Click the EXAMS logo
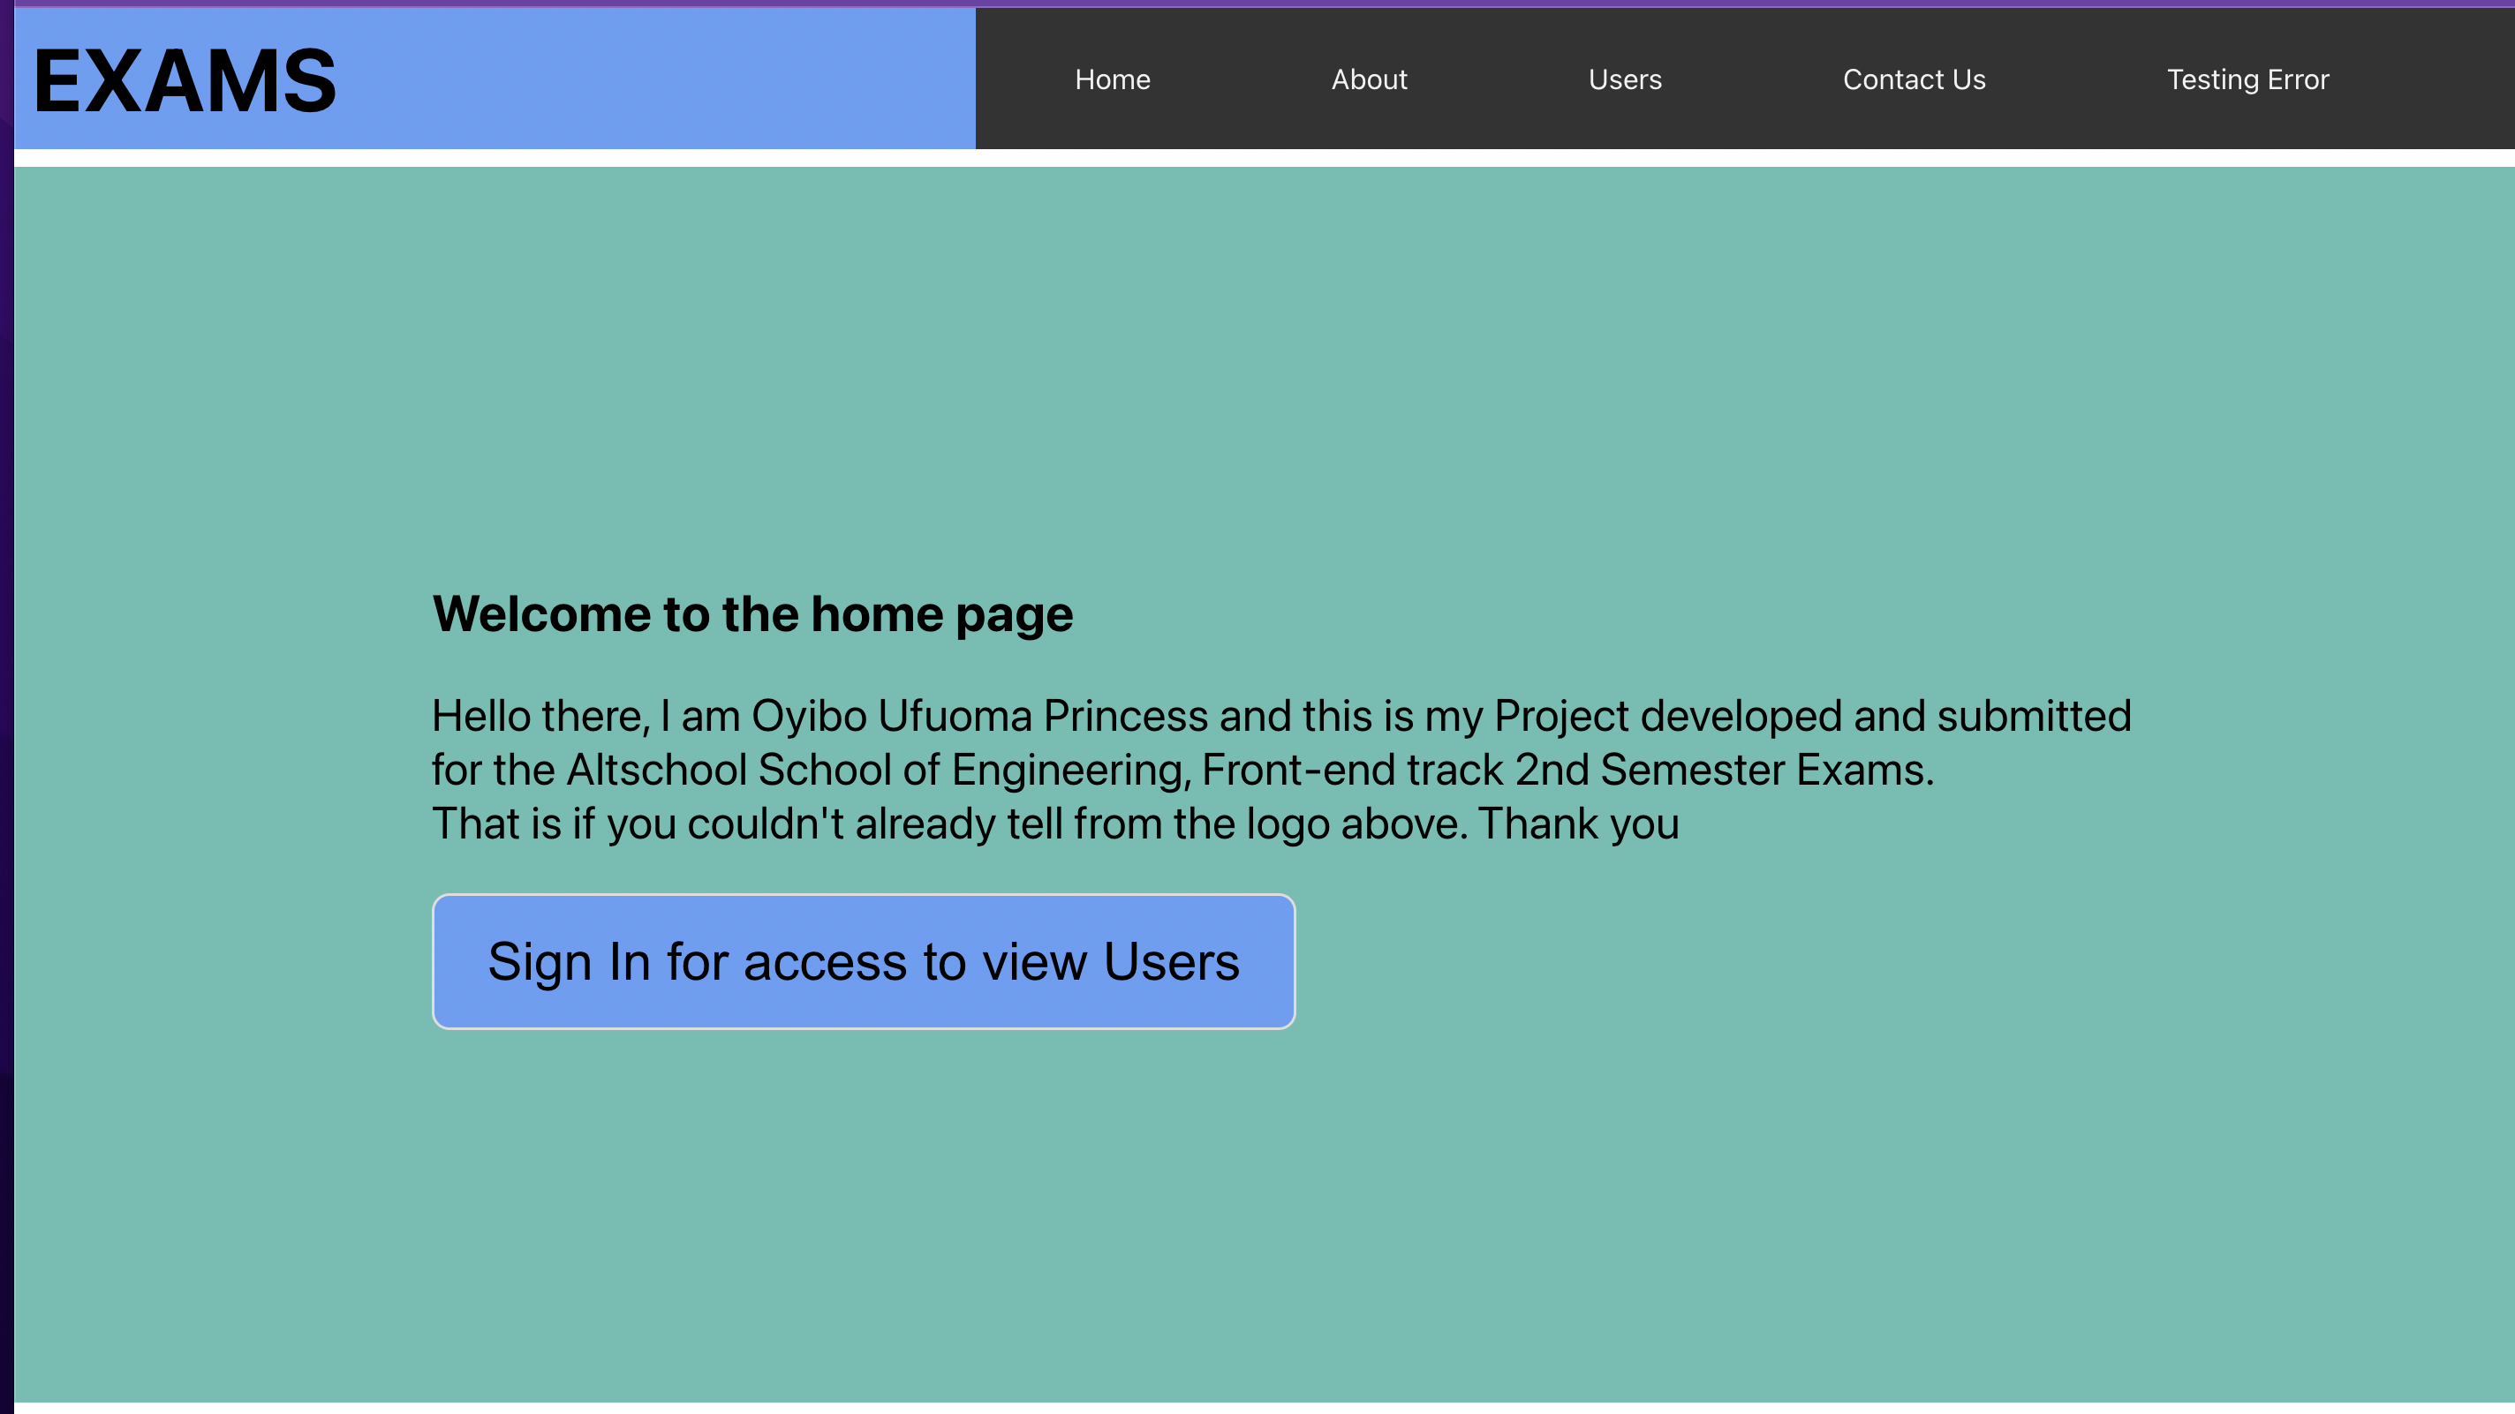The image size is (2515, 1414). [184, 79]
